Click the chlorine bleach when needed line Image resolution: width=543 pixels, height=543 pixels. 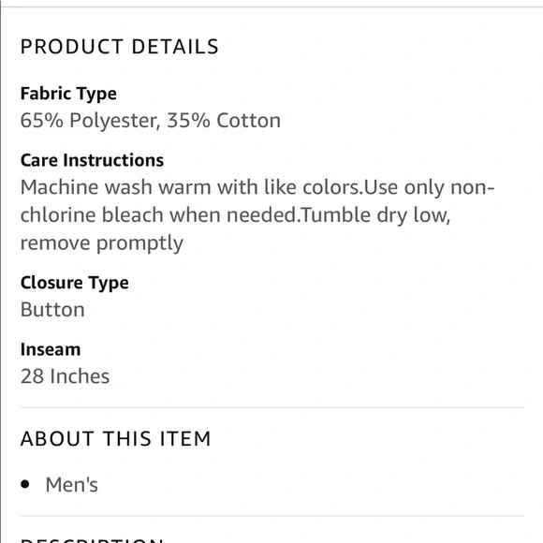[236, 215]
